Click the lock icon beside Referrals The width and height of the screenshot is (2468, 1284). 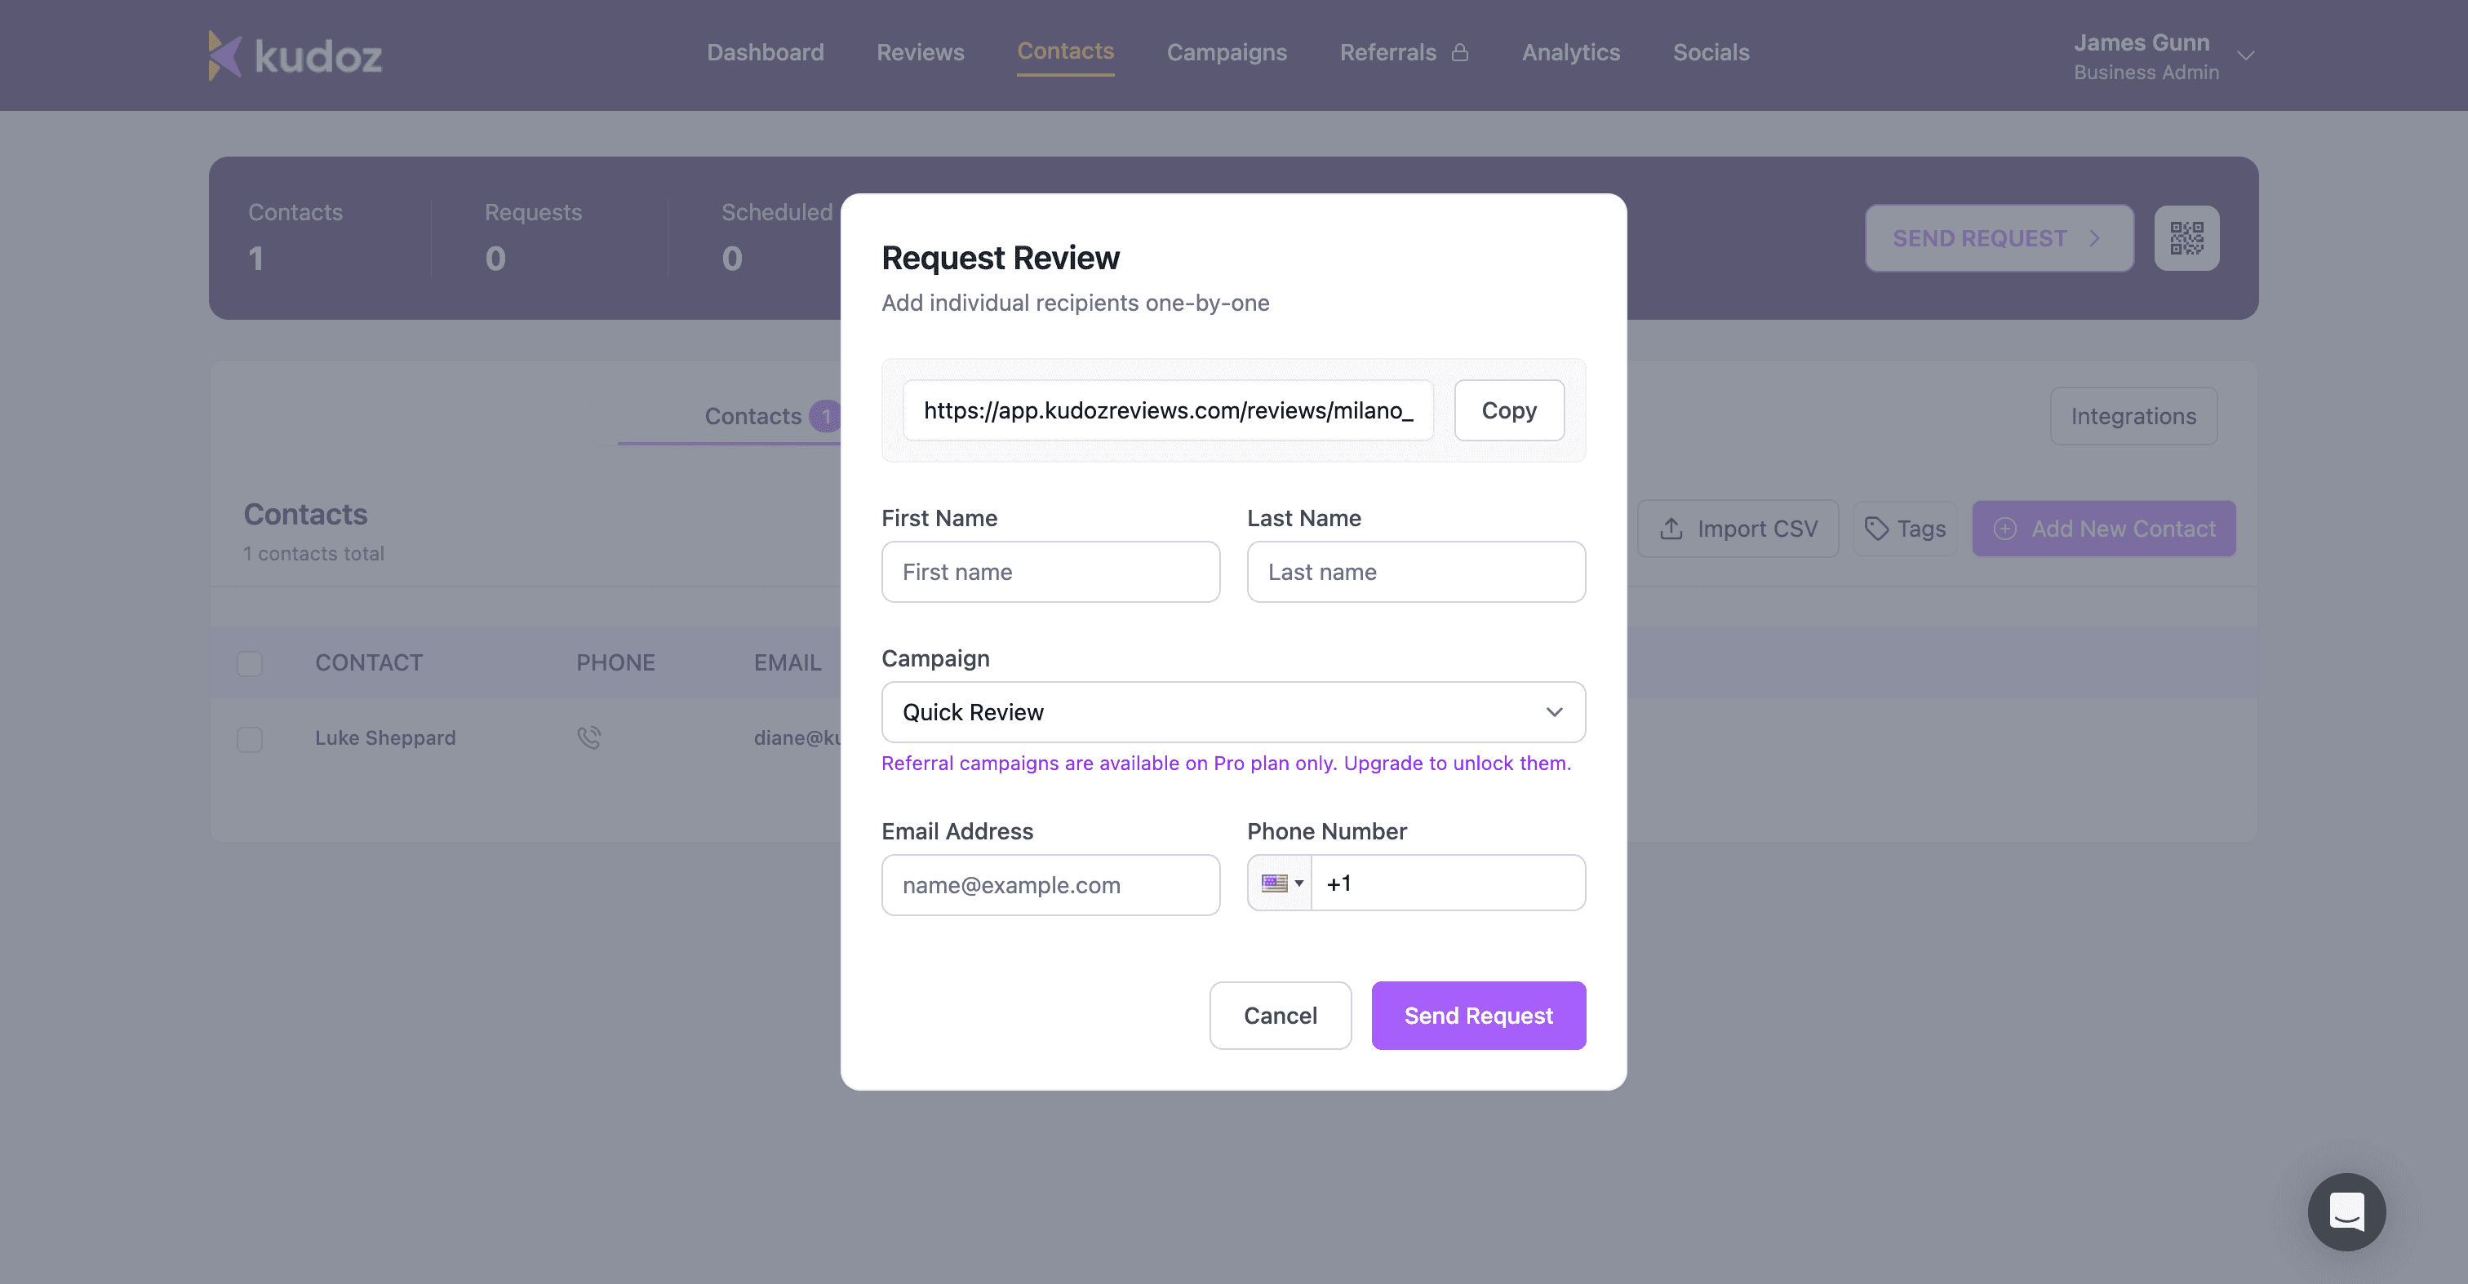pyautogui.click(x=1460, y=53)
